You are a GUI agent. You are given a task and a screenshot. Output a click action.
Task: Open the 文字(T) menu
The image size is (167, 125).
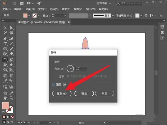pyautogui.click(x=42, y=9)
